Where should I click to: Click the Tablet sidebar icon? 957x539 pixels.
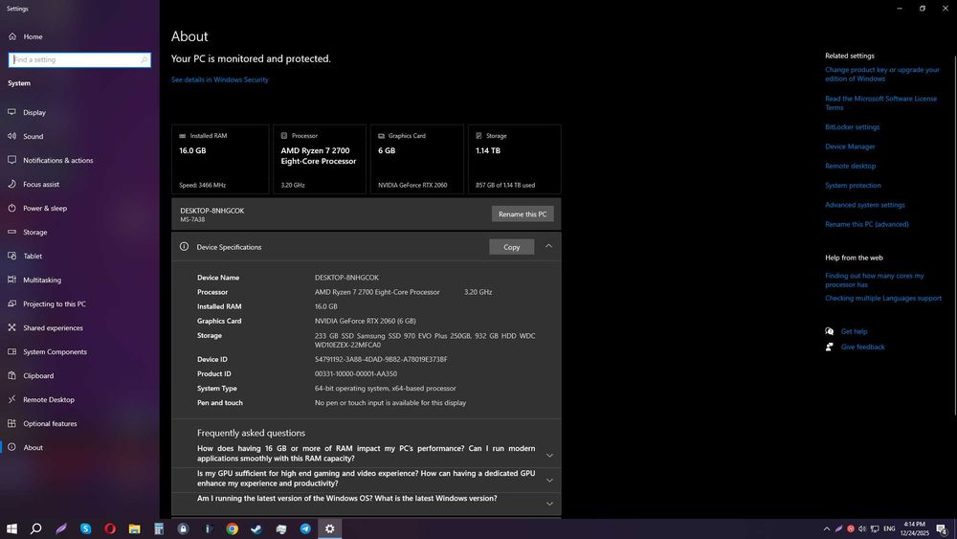(x=11, y=256)
